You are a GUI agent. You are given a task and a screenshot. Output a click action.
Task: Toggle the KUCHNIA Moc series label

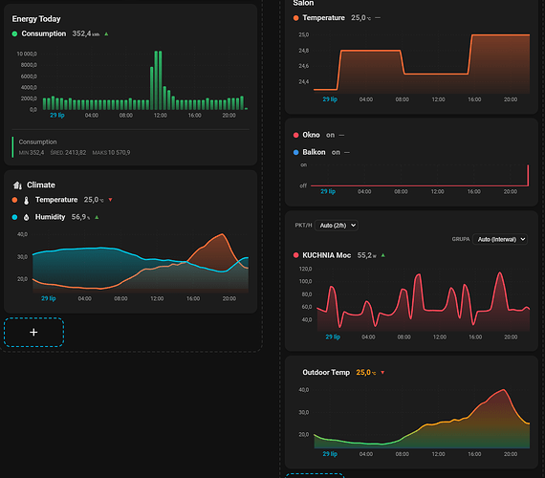click(327, 255)
